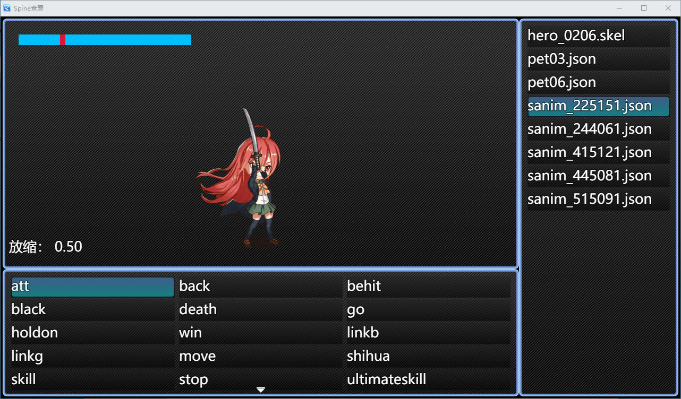
Task: Click the red marker on progress bar
Action: click(x=63, y=40)
